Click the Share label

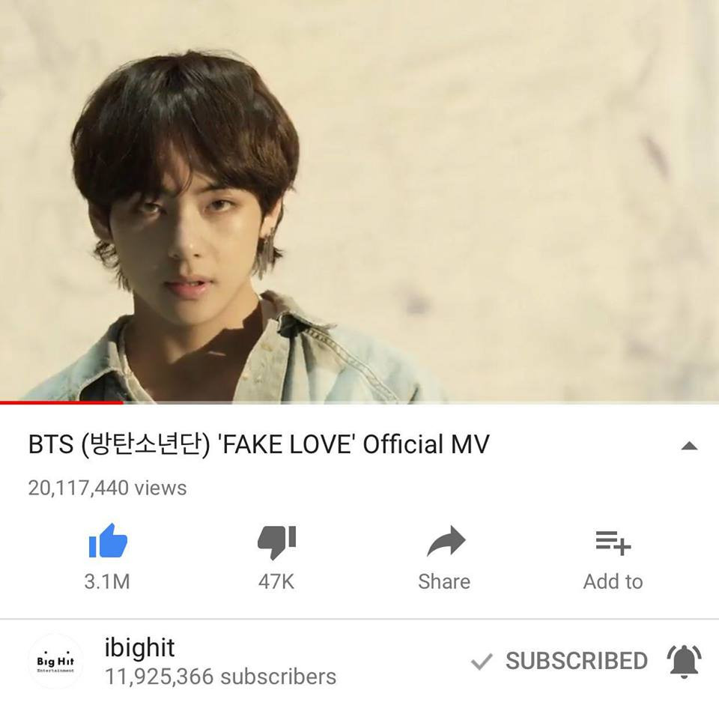[444, 581]
